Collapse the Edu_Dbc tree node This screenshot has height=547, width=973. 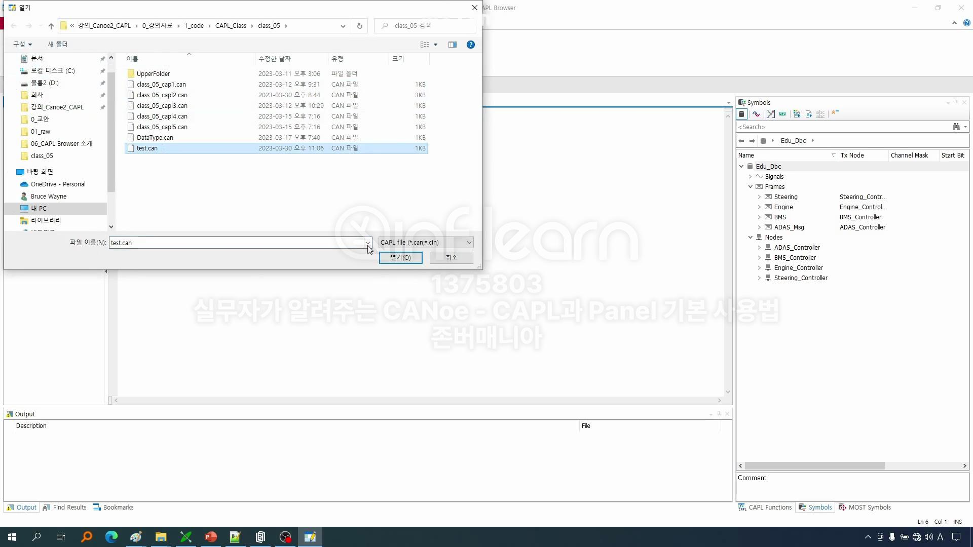[741, 167]
